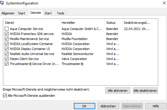167x110 pixels.
Task: Click Wird a... status of Thrustmaster row
Action: 113,64
